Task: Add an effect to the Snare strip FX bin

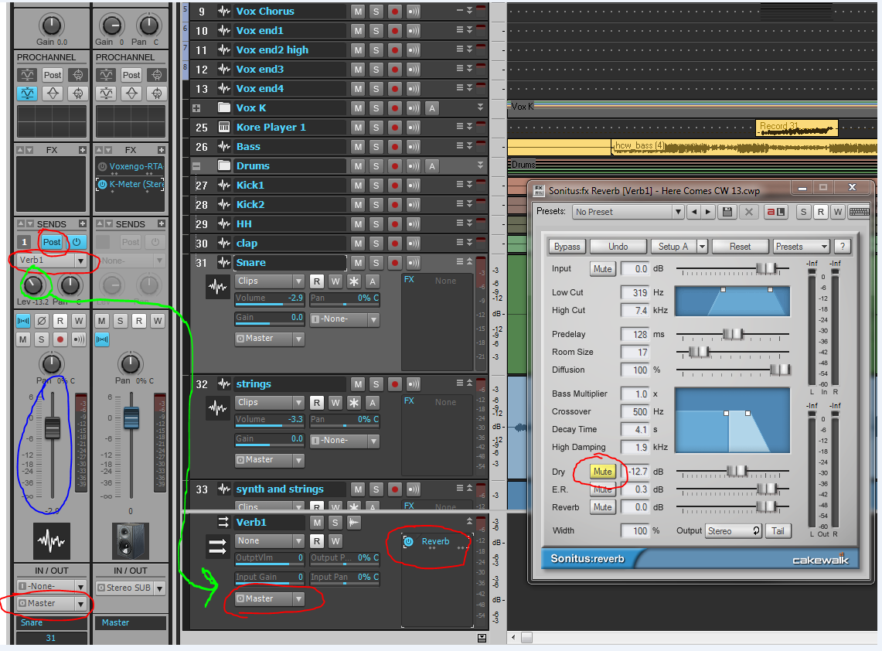Action: (x=82, y=150)
